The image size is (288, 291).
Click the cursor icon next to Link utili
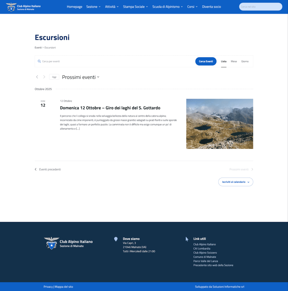(x=187, y=239)
